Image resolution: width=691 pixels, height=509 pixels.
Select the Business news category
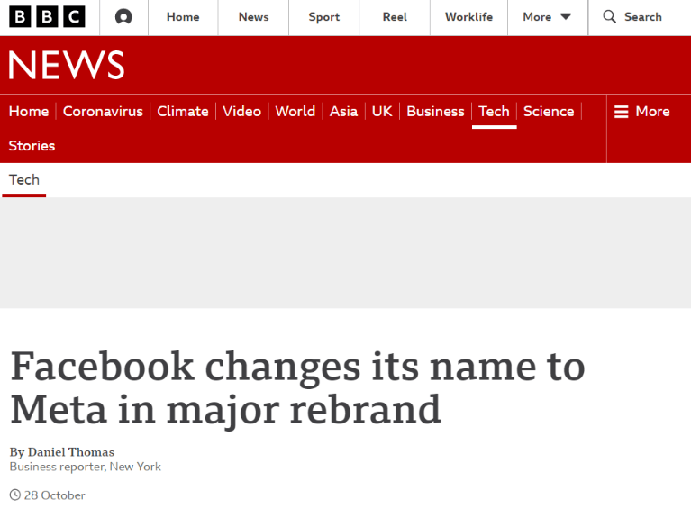(x=435, y=111)
